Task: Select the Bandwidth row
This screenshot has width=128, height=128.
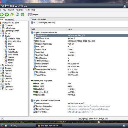Action: (x=81, y=95)
